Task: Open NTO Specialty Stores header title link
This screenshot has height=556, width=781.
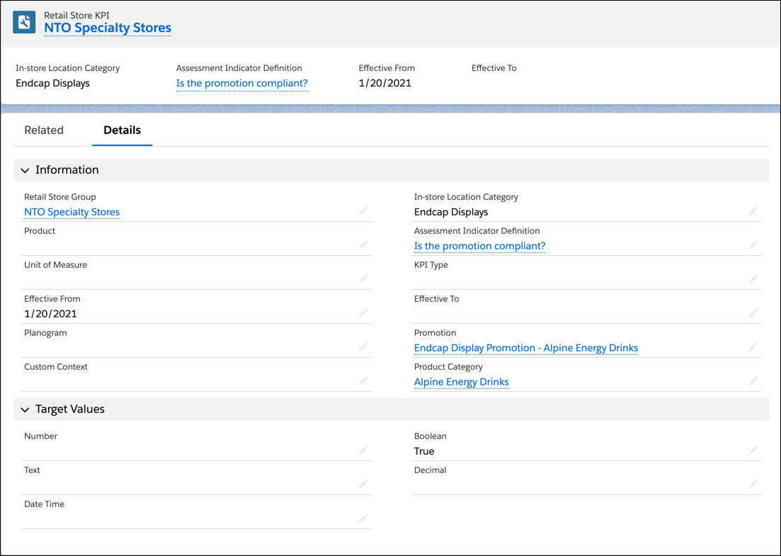Action: point(108,28)
